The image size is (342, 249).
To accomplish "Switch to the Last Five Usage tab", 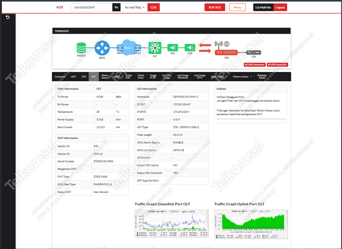I will coord(167,77).
